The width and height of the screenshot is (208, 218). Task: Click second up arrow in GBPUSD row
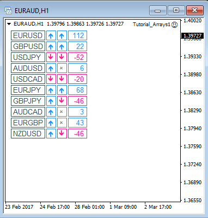coord(62,46)
